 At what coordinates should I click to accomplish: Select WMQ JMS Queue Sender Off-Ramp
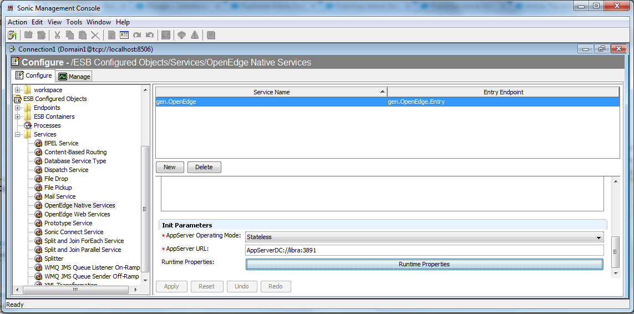[x=92, y=277]
